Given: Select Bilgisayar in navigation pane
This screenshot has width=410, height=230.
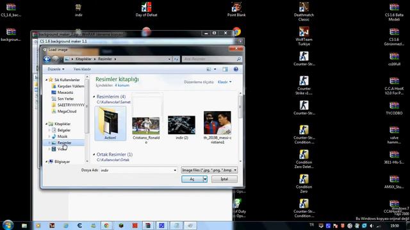Looking at the screenshot, I should 62,162.
